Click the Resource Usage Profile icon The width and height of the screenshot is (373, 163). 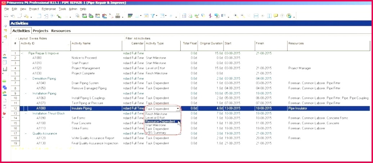(104, 16)
